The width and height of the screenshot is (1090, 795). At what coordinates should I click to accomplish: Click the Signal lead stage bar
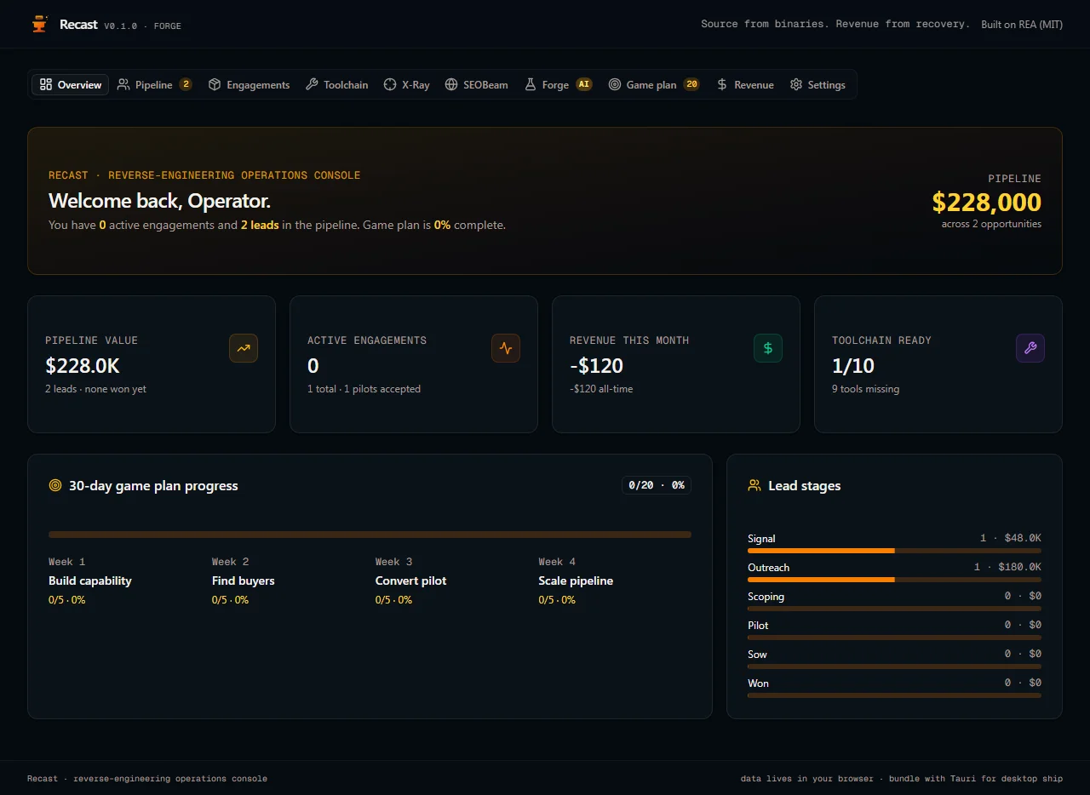click(894, 551)
